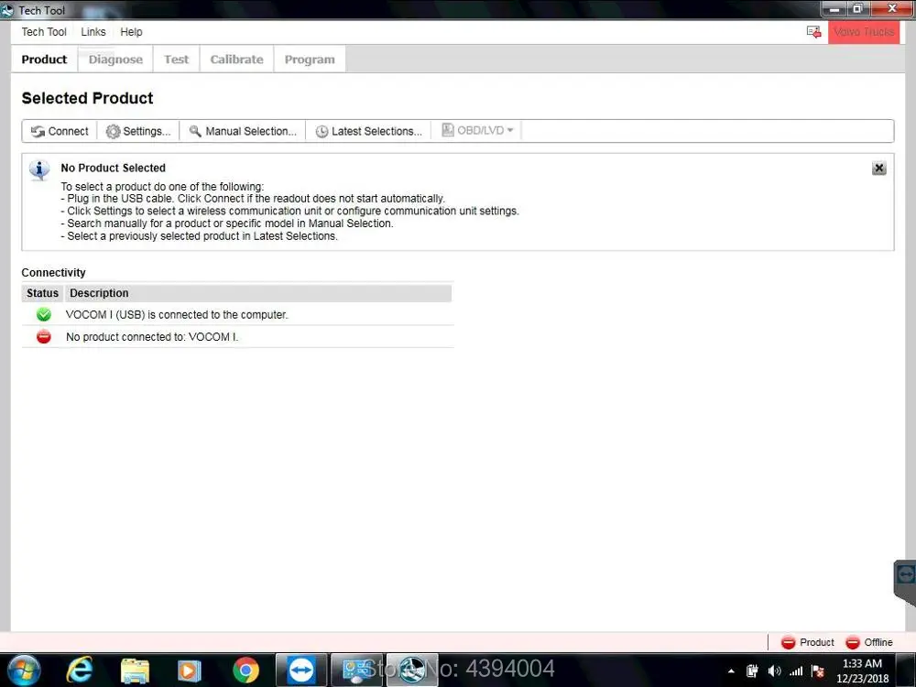Close the No Product Selected info box
Viewport: 916px width, 687px height.
878,169
